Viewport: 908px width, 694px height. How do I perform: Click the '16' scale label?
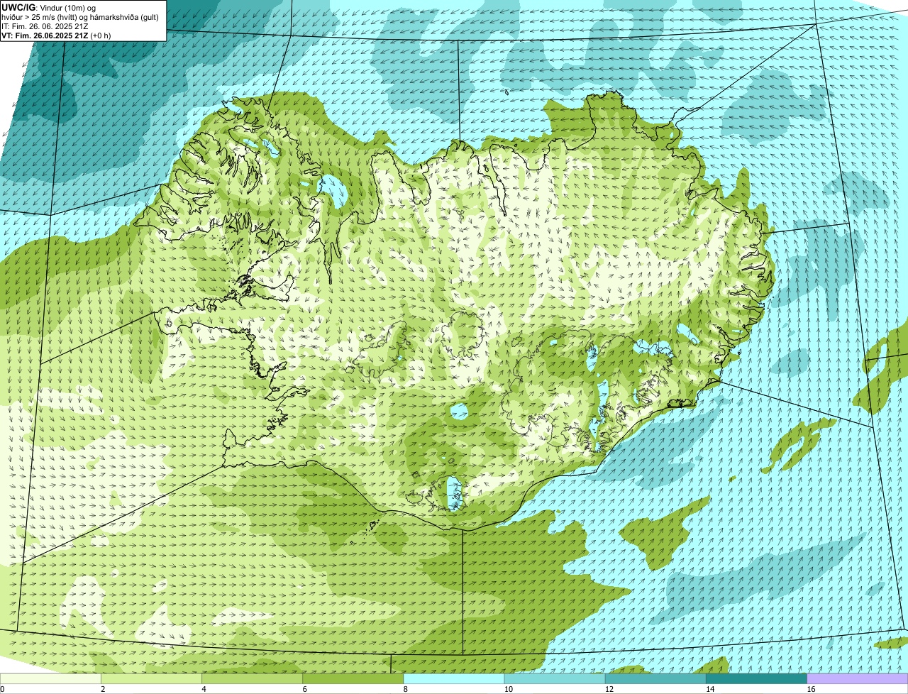(811, 689)
